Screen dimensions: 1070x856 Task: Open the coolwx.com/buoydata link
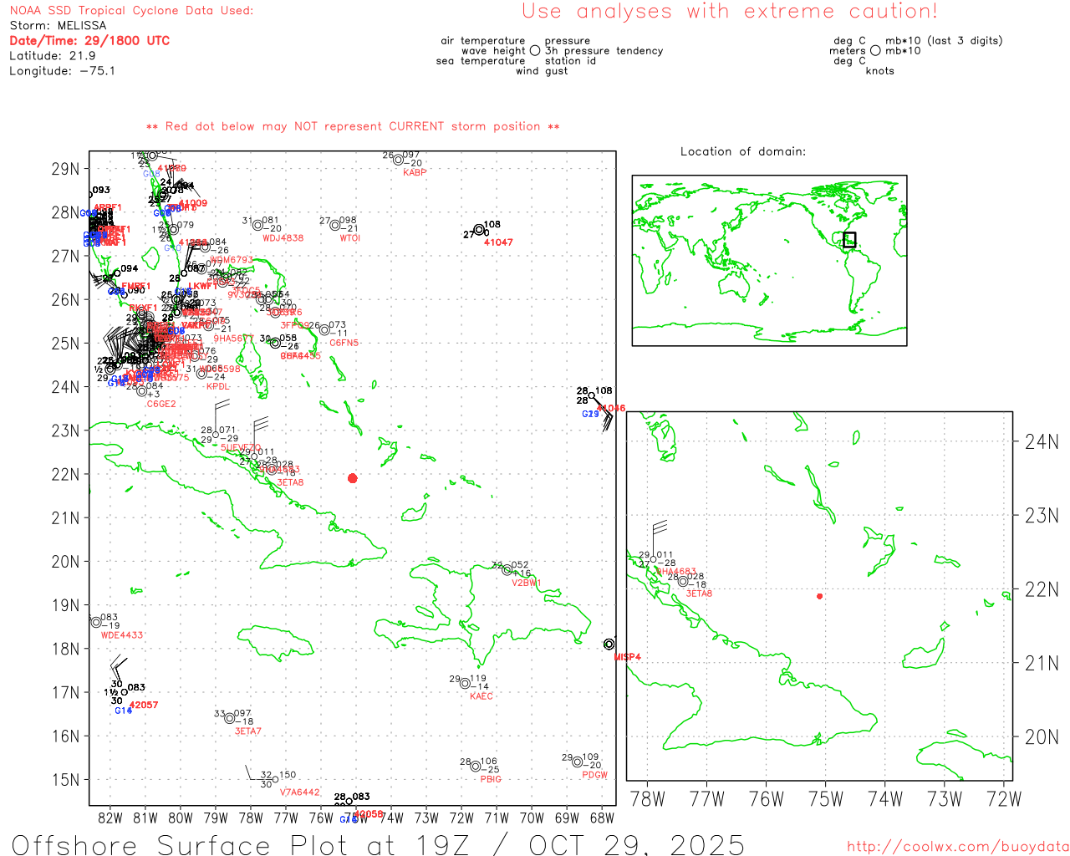(x=957, y=847)
